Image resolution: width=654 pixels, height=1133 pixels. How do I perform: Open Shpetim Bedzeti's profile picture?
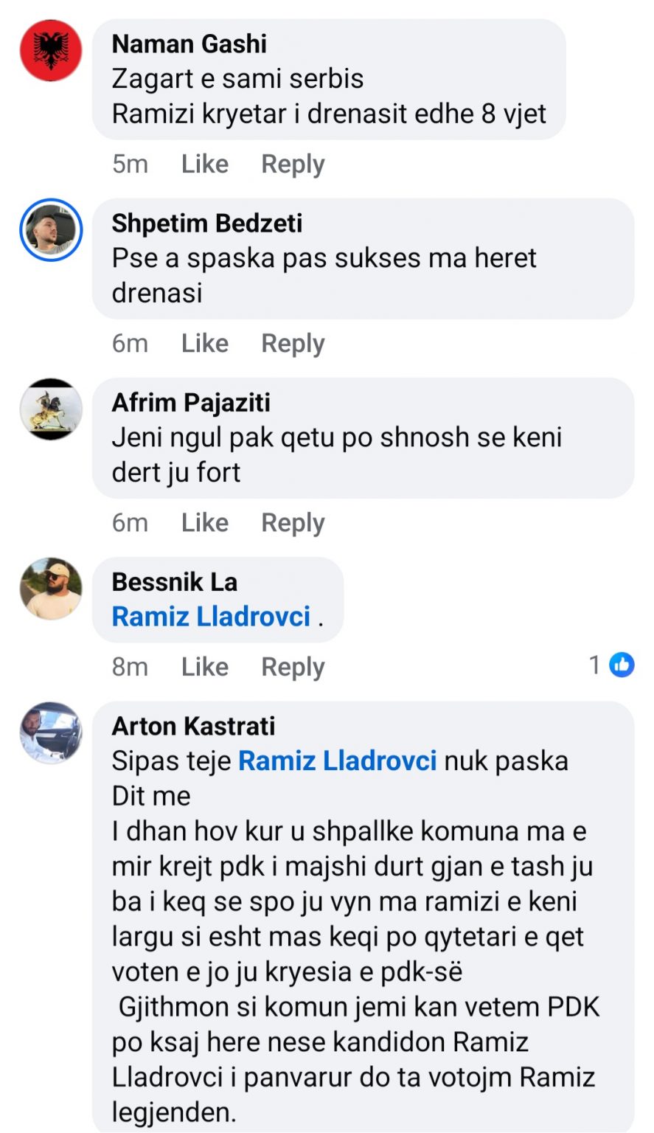(51, 229)
